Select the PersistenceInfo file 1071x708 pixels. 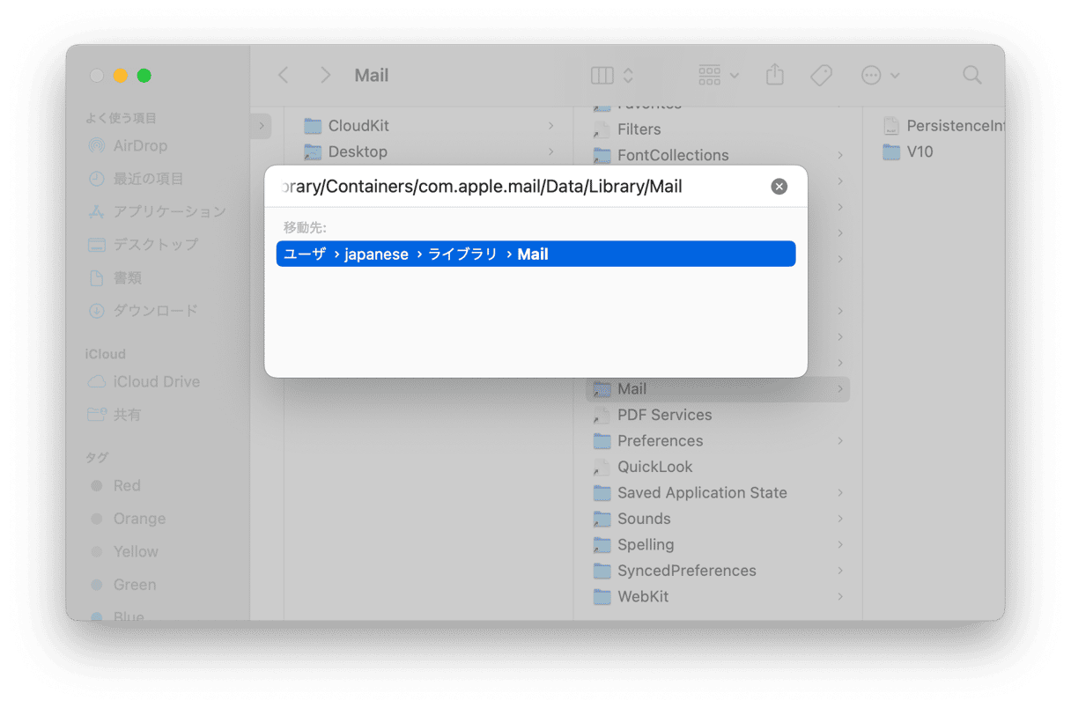pos(942,126)
